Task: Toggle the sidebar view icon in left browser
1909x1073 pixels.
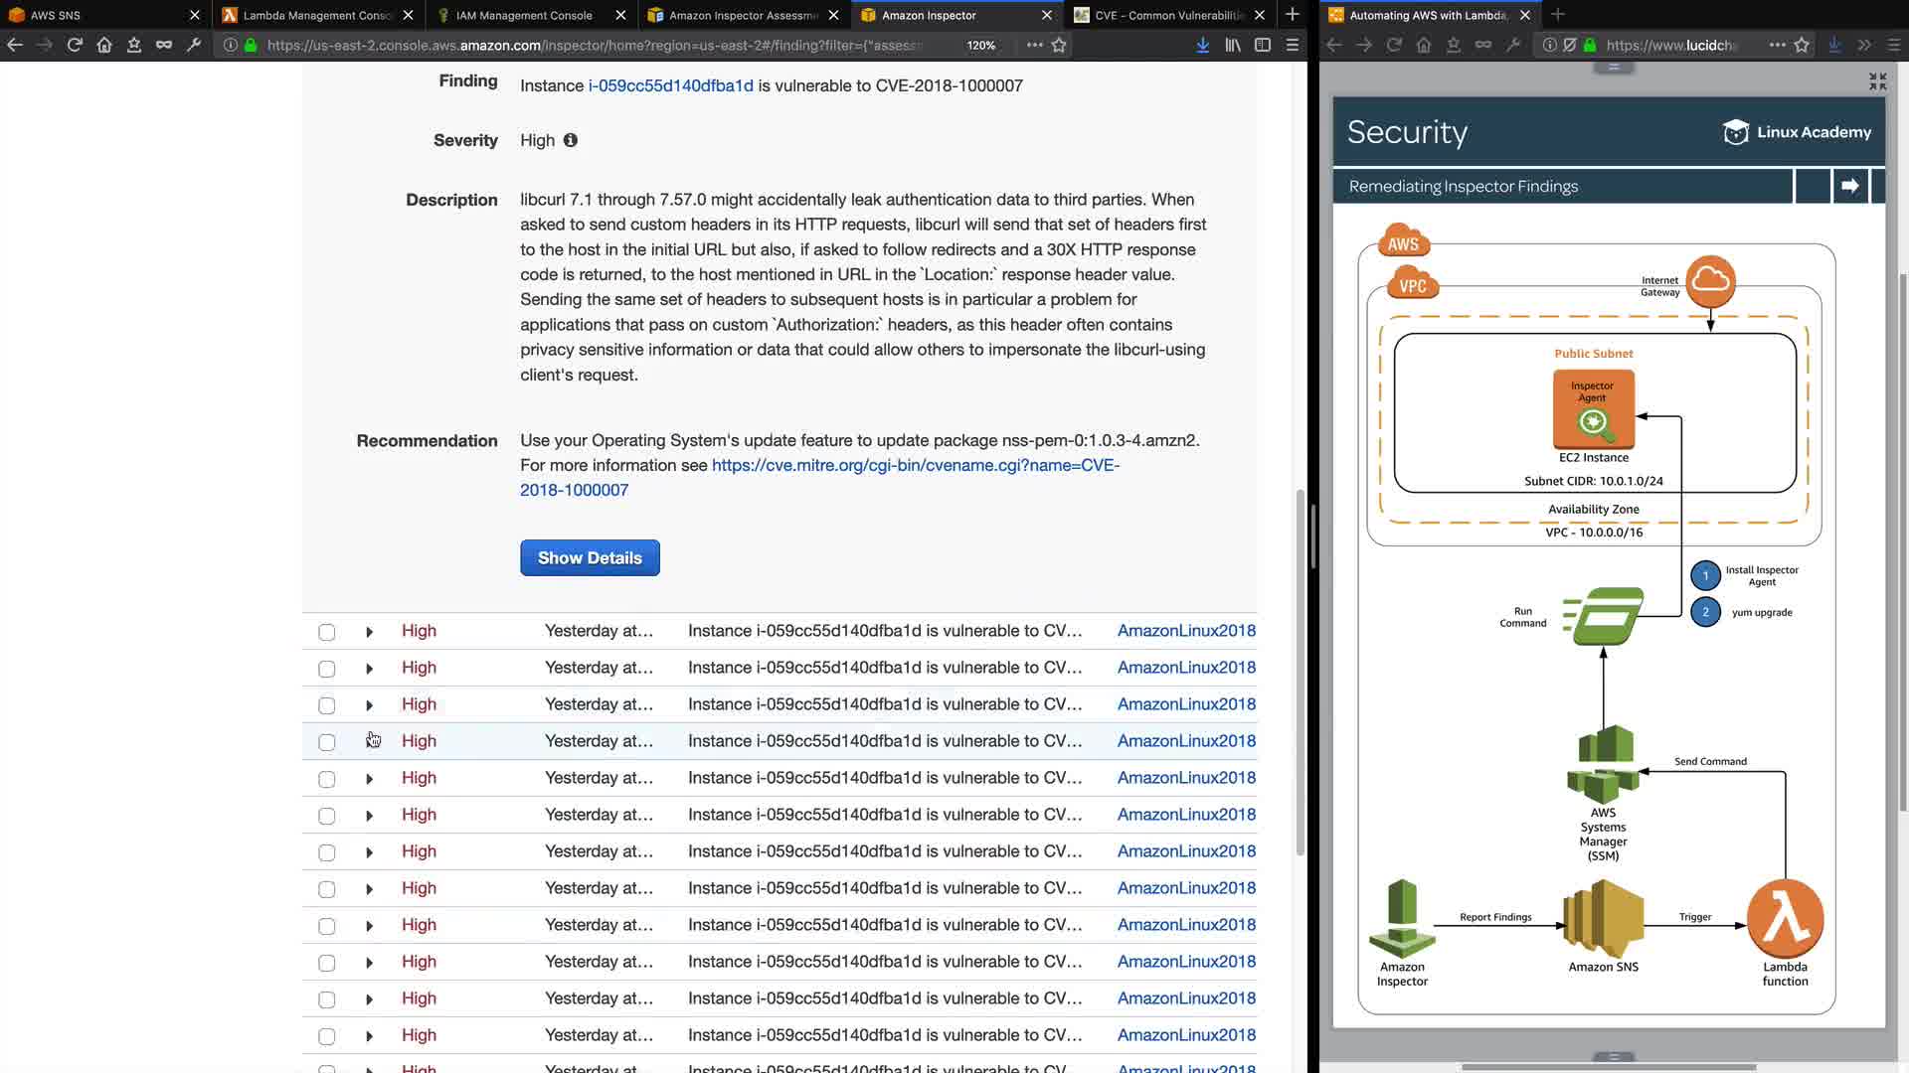Action: pos(1263,45)
